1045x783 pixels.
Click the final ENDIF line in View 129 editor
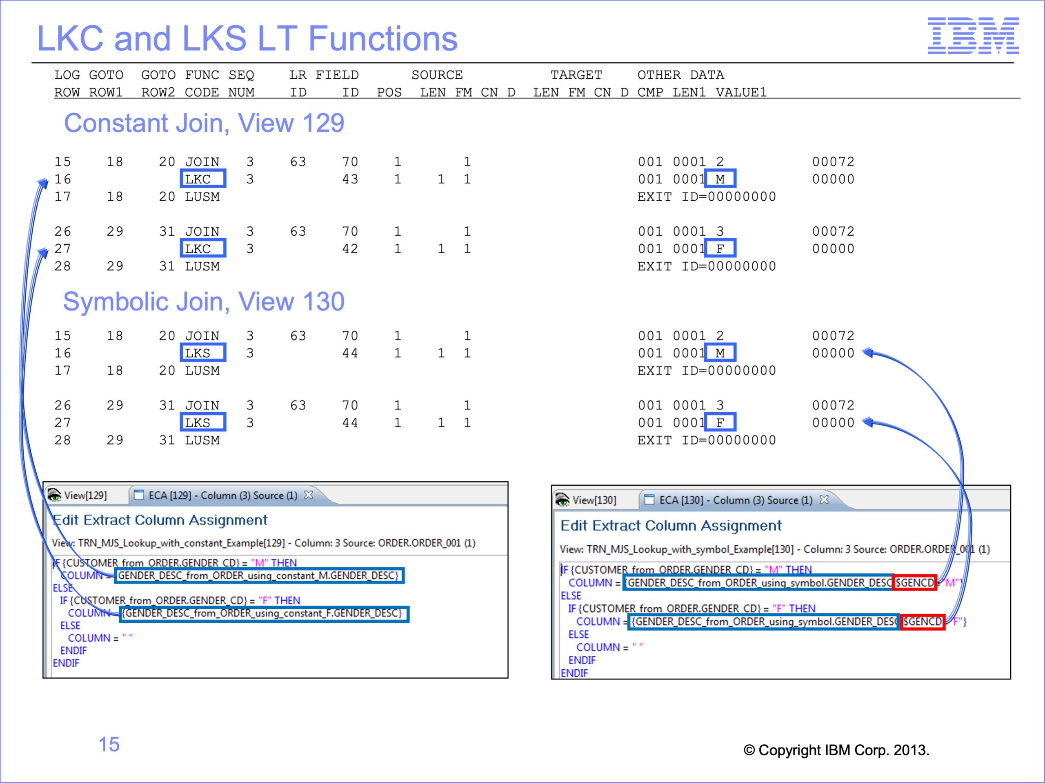tap(66, 663)
